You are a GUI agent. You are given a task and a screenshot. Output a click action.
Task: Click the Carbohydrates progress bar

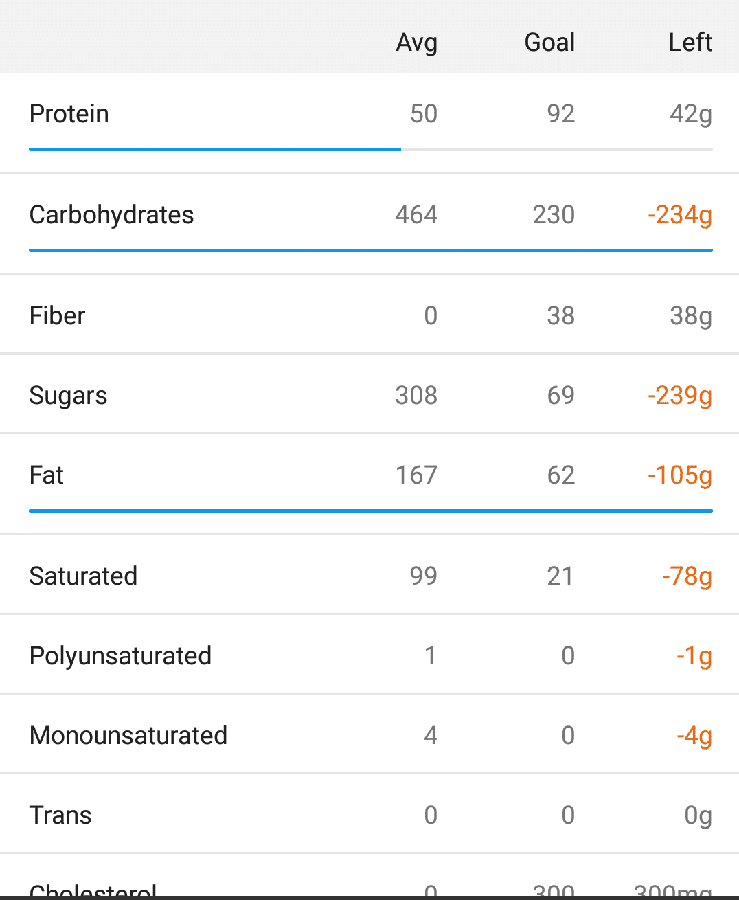[371, 250]
